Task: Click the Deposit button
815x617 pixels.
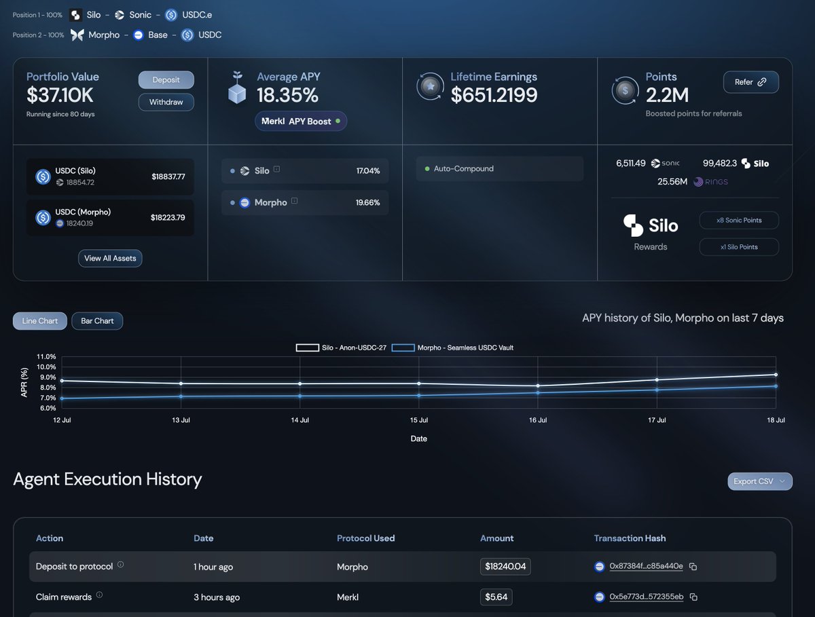Action: pyautogui.click(x=166, y=80)
